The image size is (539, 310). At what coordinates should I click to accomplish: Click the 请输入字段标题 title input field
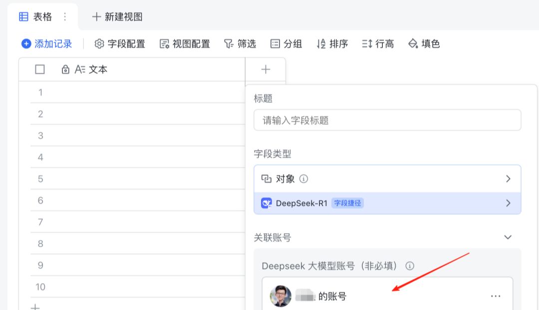pos(387,120)
